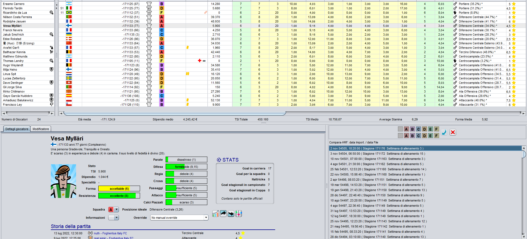The width and height of the screenshot is (527, 239).
Task: Toggle lower row group A filter
Action: coord(406,136)
